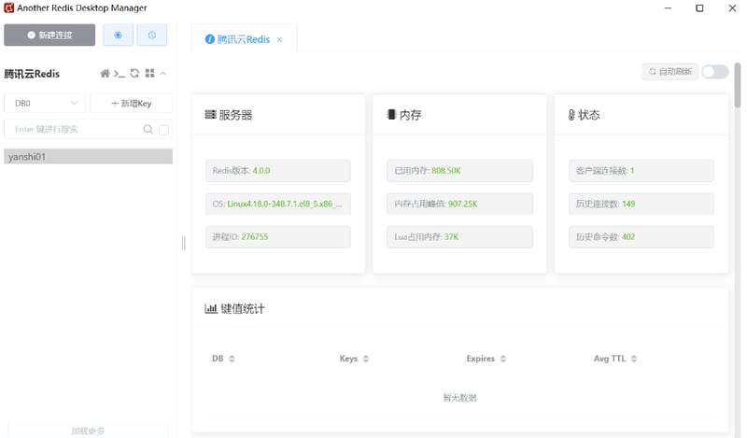Click the sidebar resize handle

tap(184, 244)
